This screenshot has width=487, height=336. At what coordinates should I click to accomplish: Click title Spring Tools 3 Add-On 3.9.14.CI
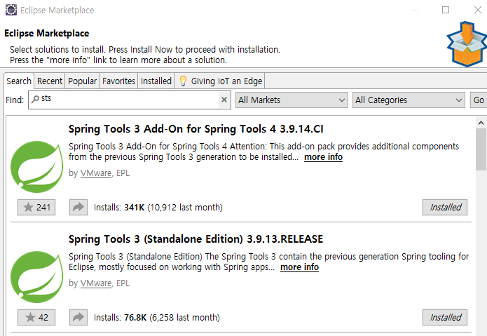196,129
